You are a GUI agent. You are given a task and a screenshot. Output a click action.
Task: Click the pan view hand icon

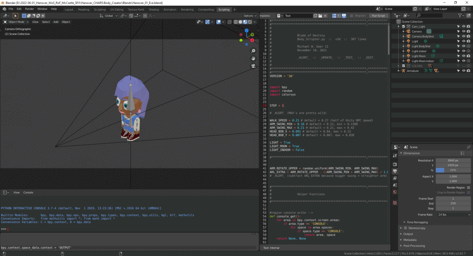253,58
